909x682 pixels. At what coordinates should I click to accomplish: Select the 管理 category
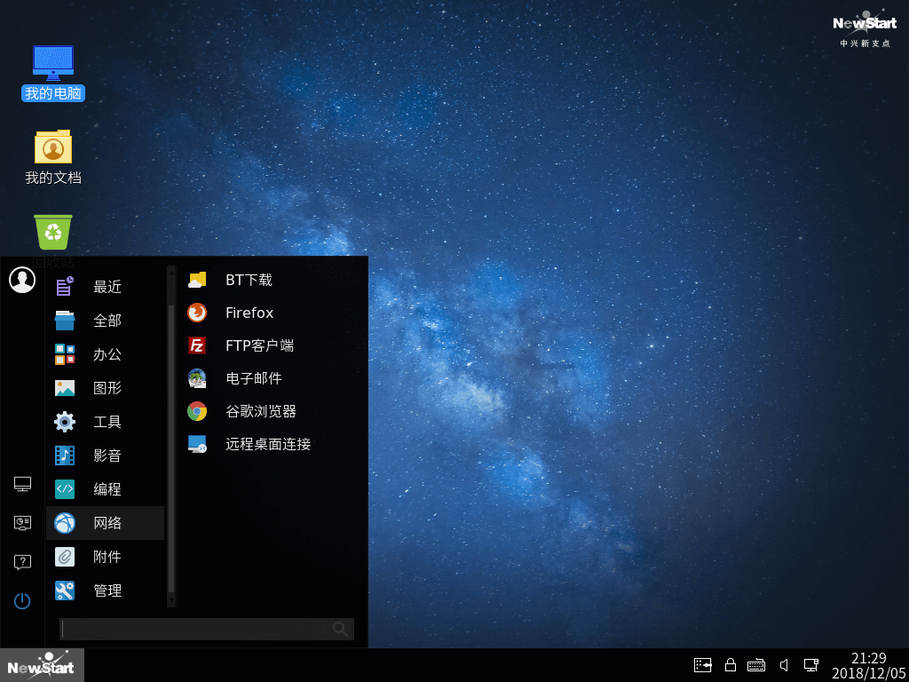(105, 591)
